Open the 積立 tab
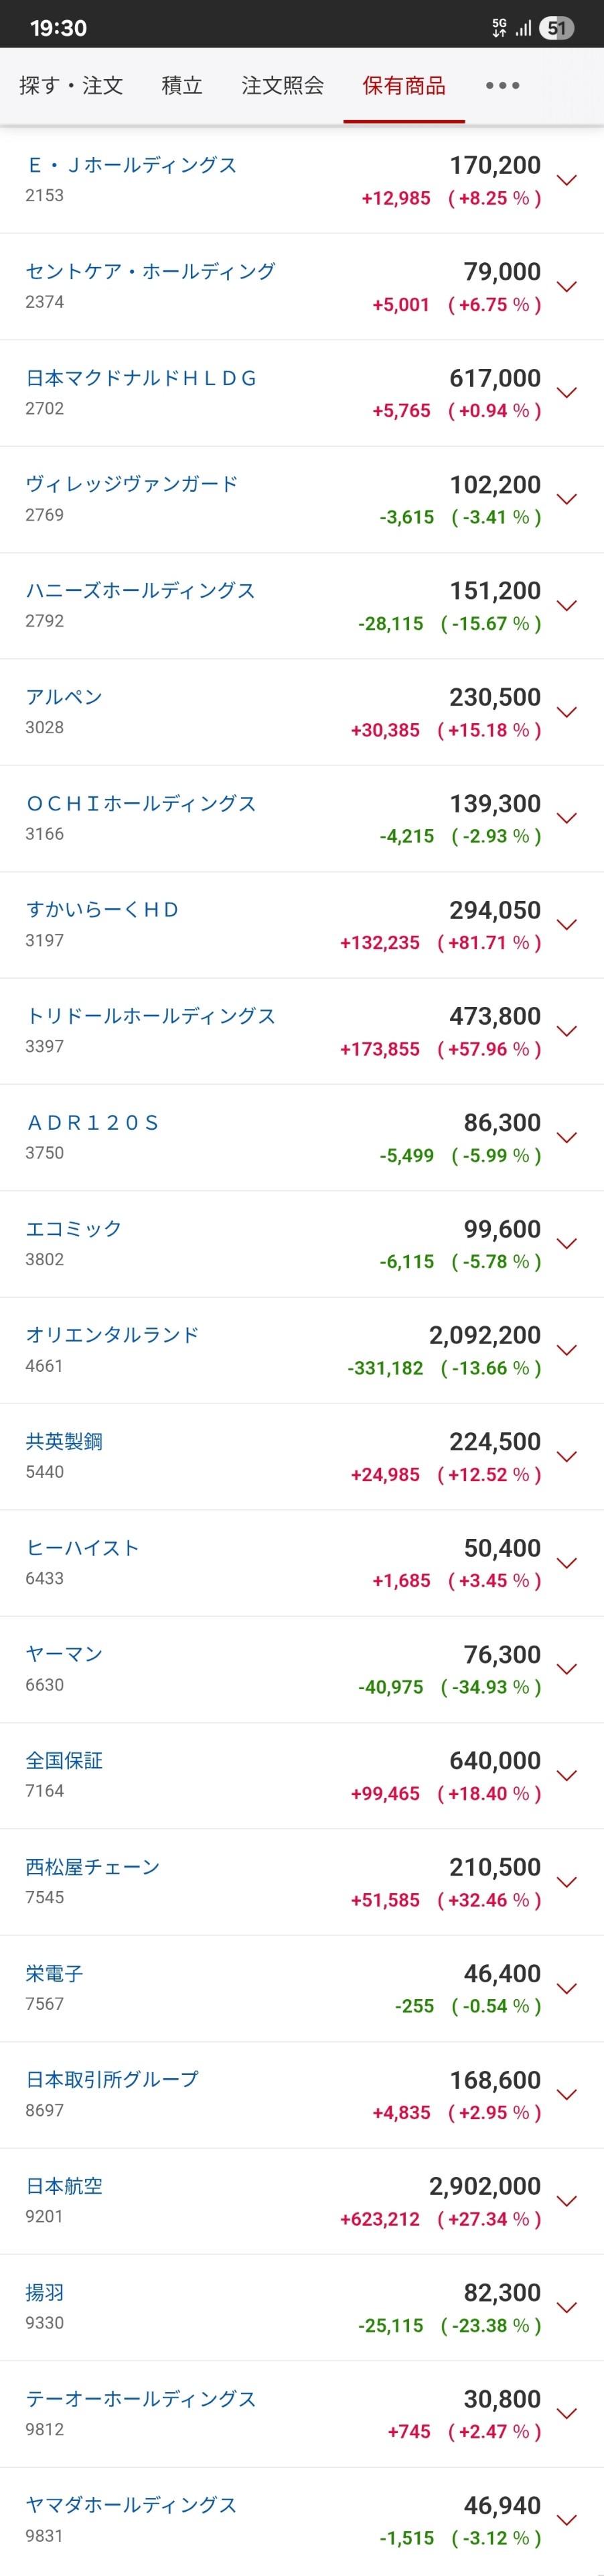604x2576 pixels. tap(181, 86)
